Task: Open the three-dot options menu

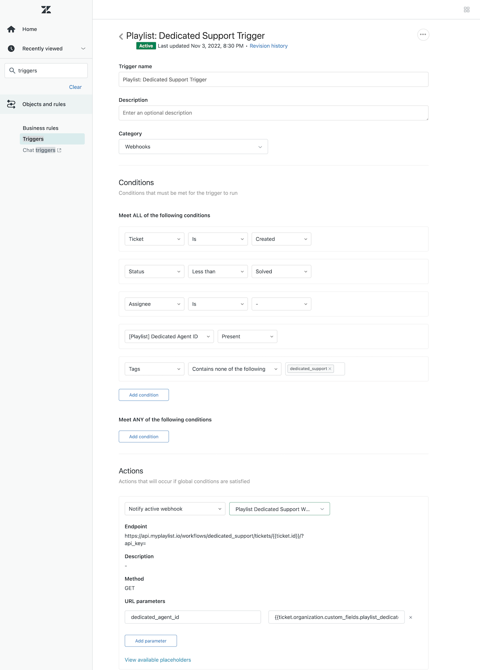Action: point(423,35)
